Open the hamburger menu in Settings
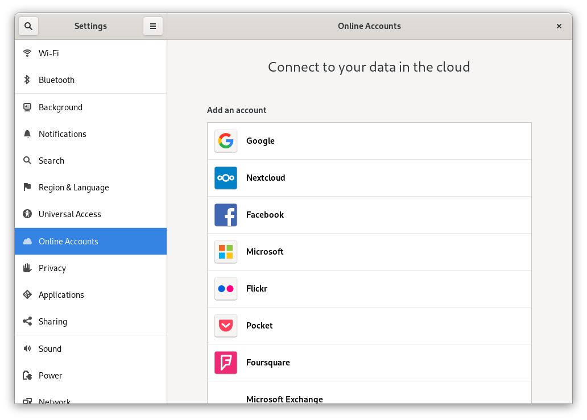Viewport: 587px width, 420px height. (152, 26)
